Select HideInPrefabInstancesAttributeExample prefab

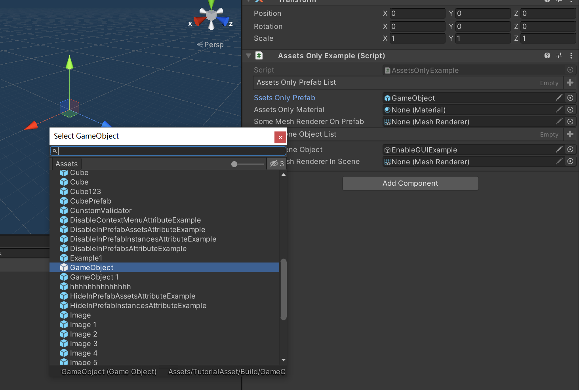pos(164,306)
